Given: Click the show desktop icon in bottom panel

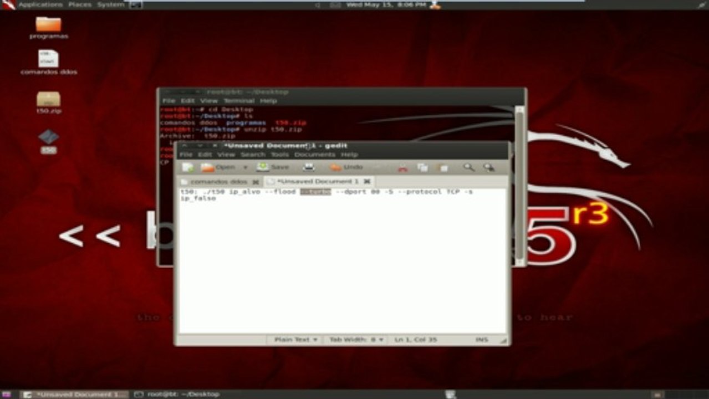Looking at the screenshot, I should click(7, 394).
